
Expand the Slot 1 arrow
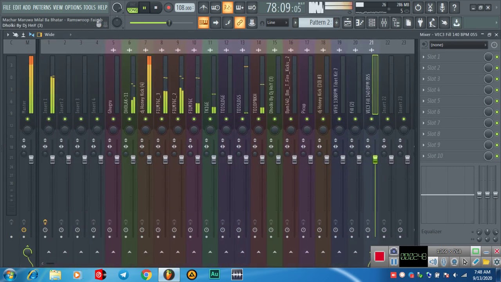tap(424, 57)
